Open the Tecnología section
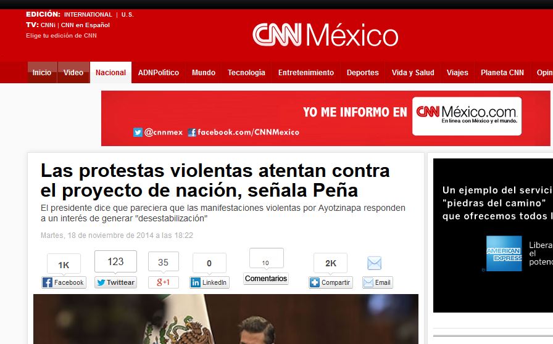 246,73
